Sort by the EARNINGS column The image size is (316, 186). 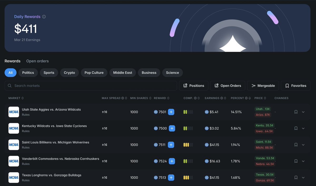coord(215,98)
